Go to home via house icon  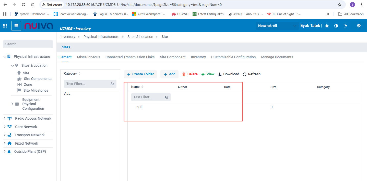pos(327,26)
